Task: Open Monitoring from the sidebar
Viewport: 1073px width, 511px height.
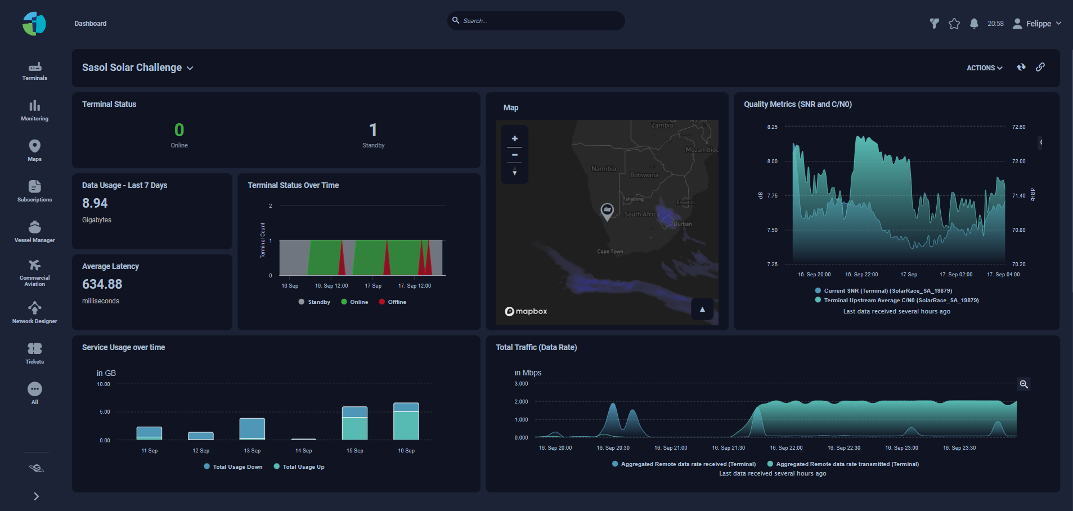Action: pos(35,110)
